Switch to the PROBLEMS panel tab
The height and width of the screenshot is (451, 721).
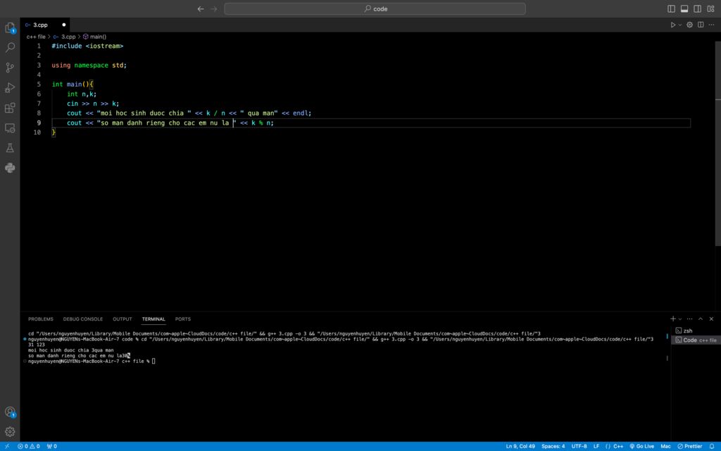point(40,319)
